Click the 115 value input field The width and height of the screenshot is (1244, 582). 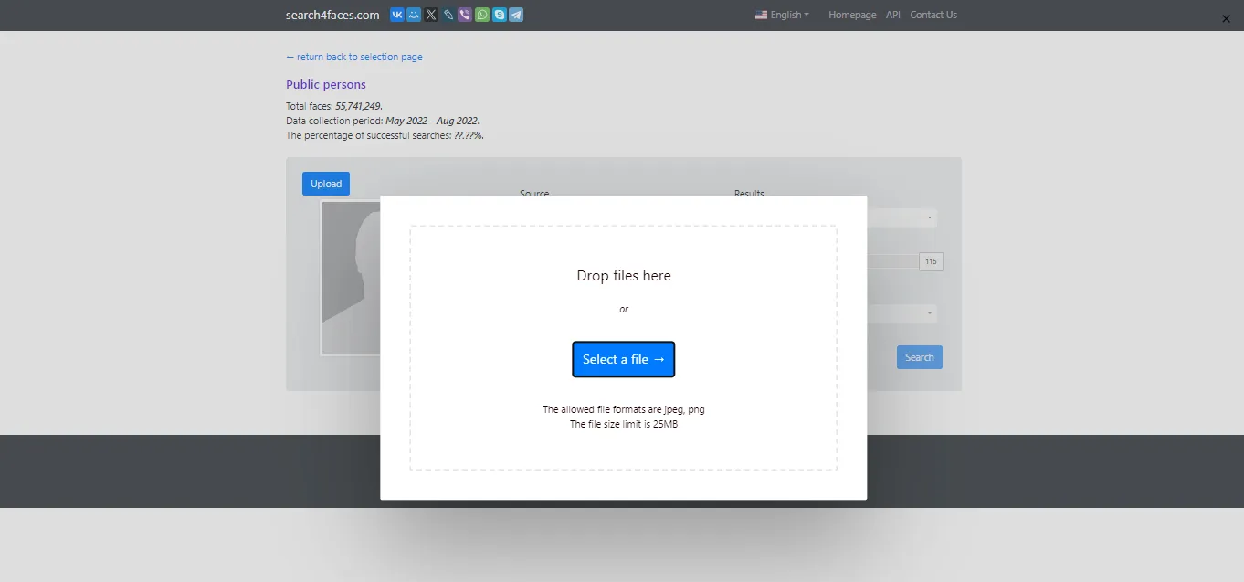(931, 261)
